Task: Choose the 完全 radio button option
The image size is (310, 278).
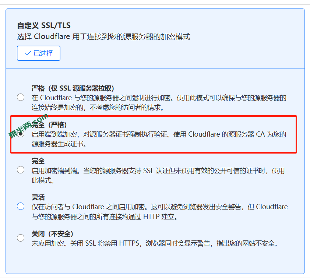Action: pyautogui.click(x=21, y=170)
